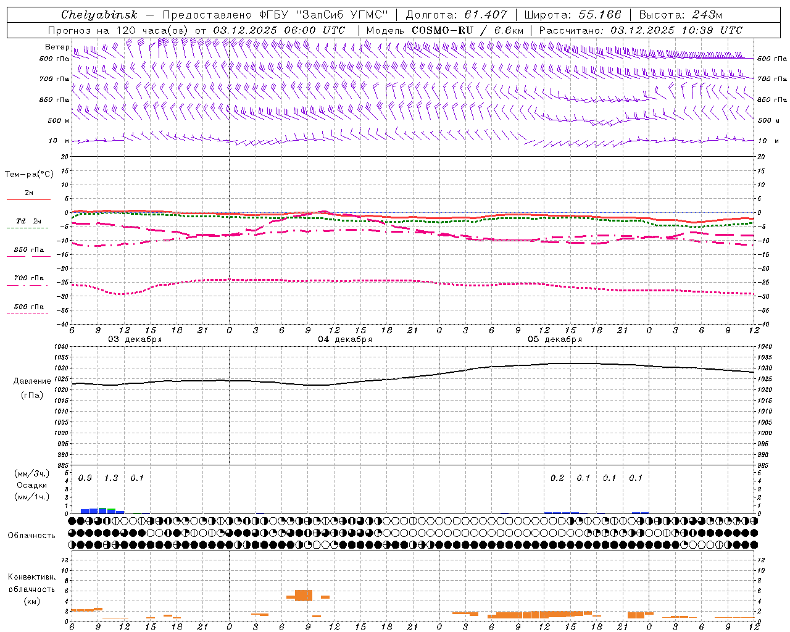Click the '700 гПа' temperature legend entry
790x632 pixels.
click(x=29, y=278)
